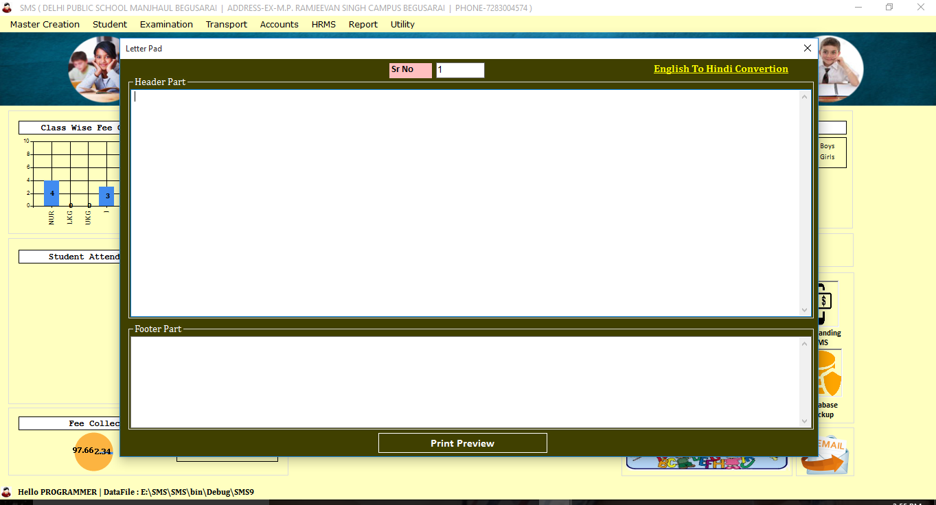Click inside the Footer Part text area
936x505 pixels.
click(x=464, y=381)
